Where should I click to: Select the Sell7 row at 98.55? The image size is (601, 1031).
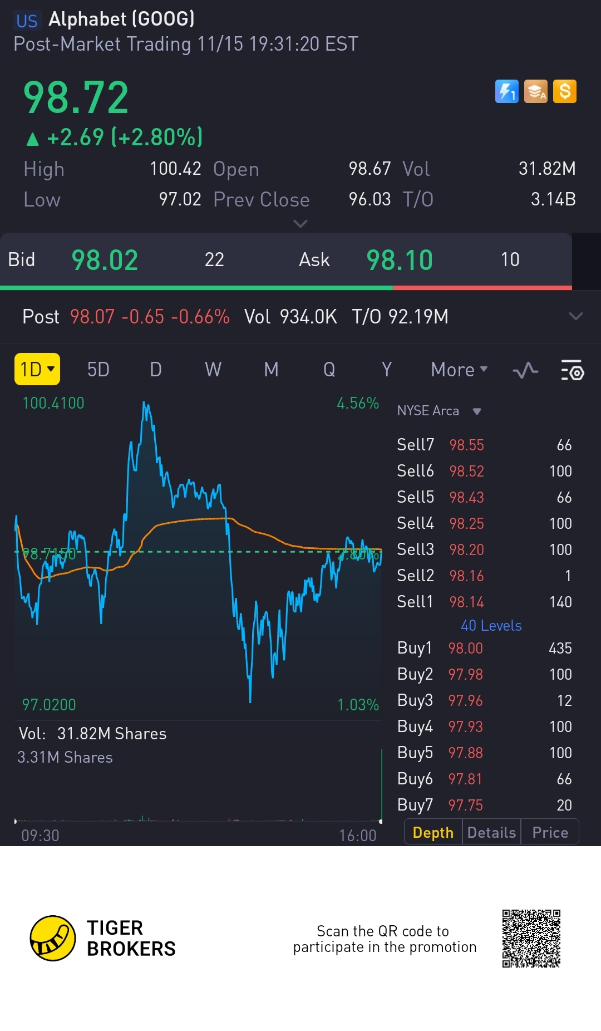coord(484,445)
